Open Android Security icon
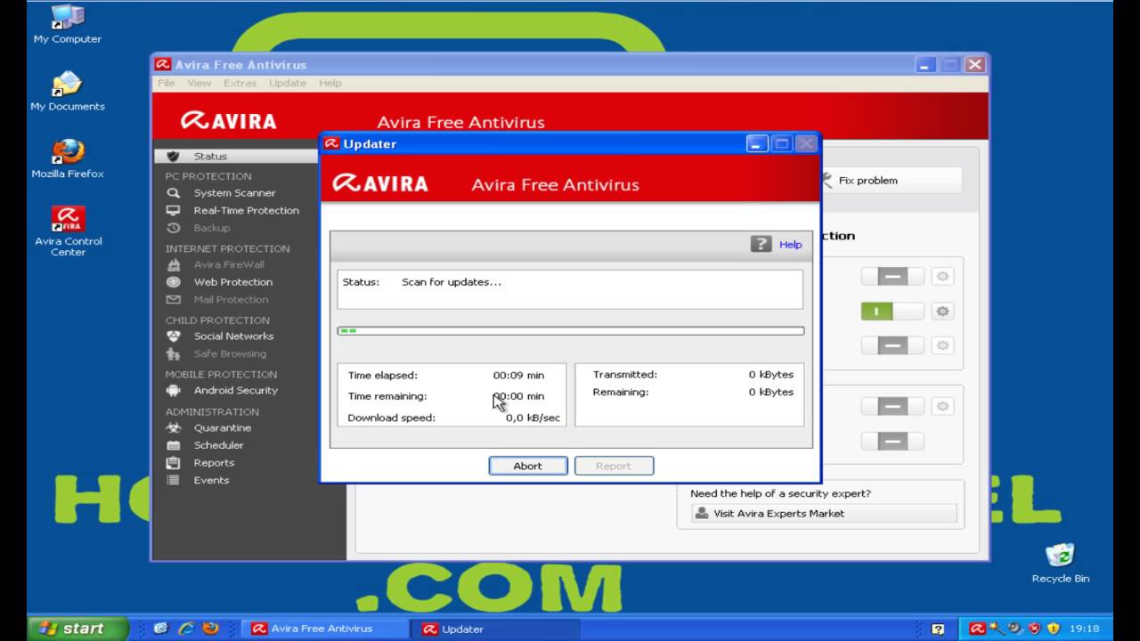Image resolution: width=1140 pixels, height=641 pixels. [x=174, y=390]
